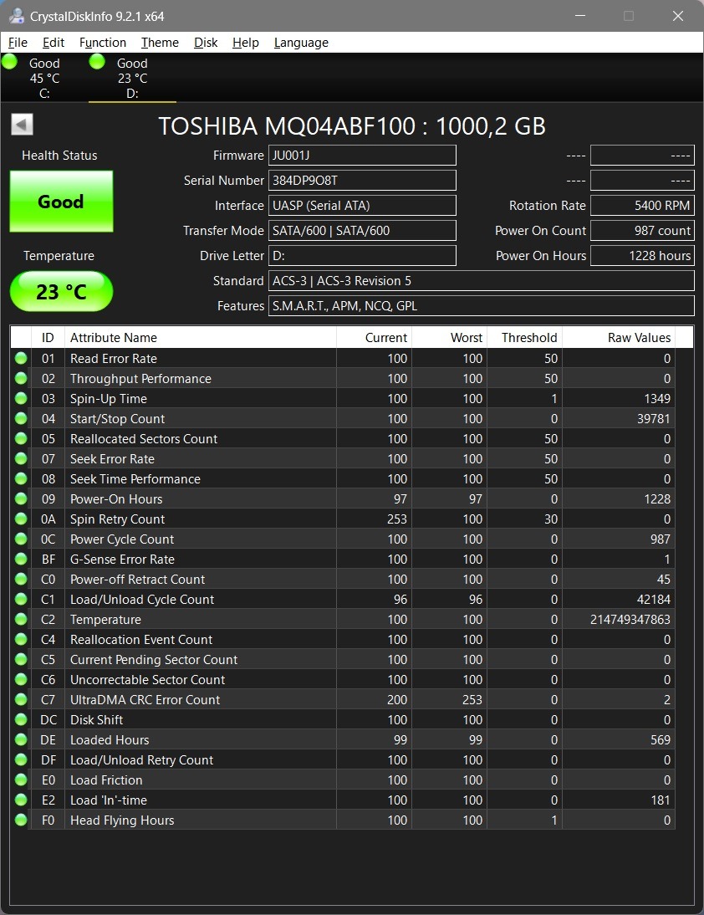704x915 pixels.
Task: Click the status dot for Head Flying Hours
Action: (x=21, y=820)
